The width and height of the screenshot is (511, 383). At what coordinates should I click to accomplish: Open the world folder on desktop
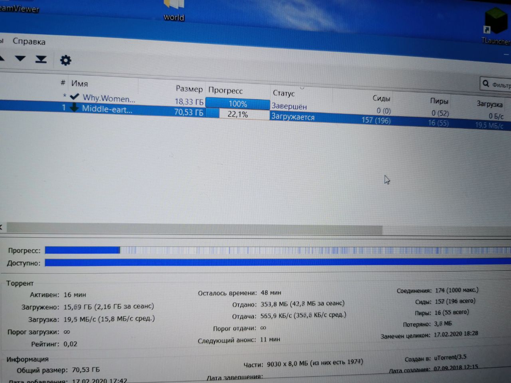174,10
